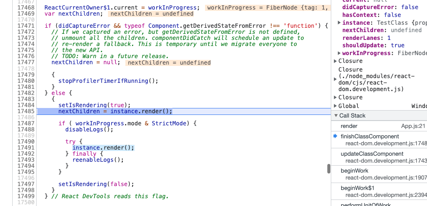Click the highlighted nextChildren = instance.render() line
Image resolution: width=427 pixels, height=206 pixels.
pos(115,111)
